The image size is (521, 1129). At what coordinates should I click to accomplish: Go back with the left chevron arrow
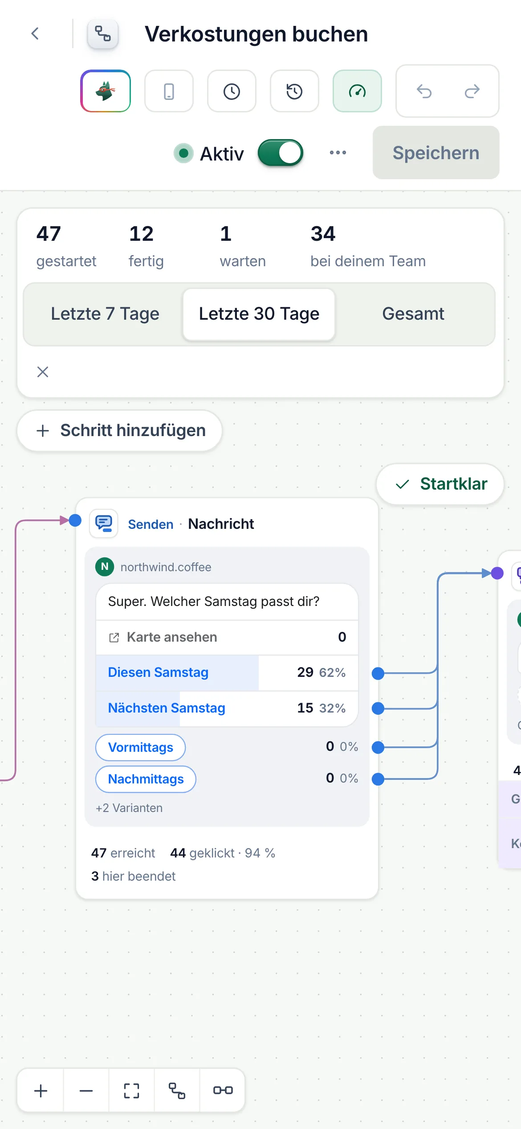[x=35, y=33]
